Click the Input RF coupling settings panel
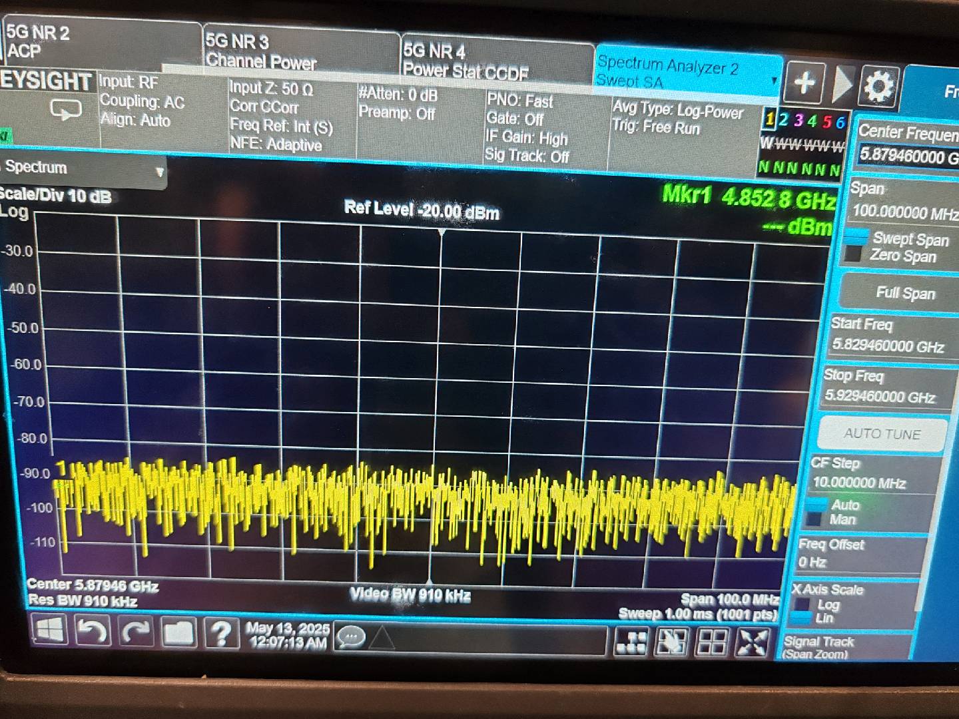This screenshot has width=959, height=719. pyautogui.click(x=162, y=109)
